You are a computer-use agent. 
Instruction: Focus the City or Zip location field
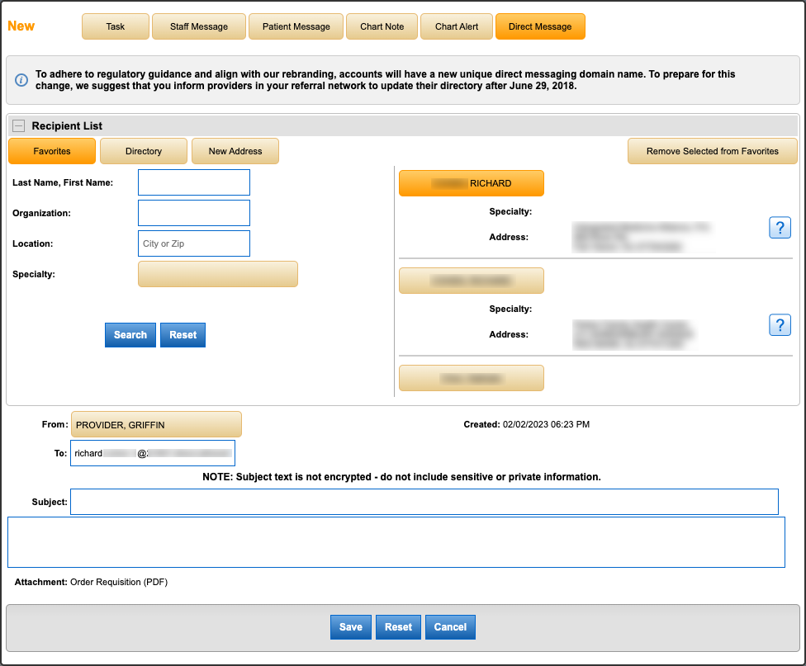(x=194, y=243)
